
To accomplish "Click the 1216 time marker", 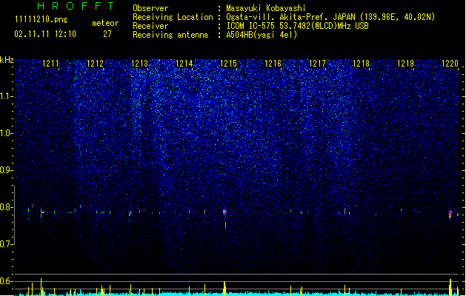I will click(x=273, y=64).
